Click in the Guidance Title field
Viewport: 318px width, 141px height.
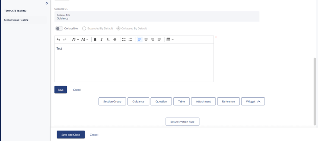(x=157, y=19)
